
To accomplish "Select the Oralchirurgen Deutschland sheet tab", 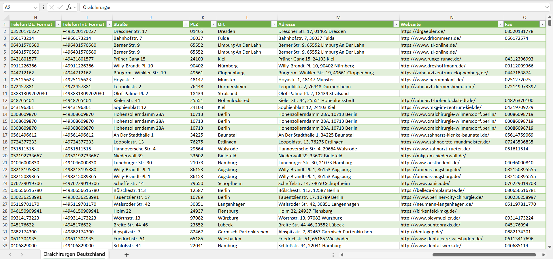I will click(x=74, y=254).
